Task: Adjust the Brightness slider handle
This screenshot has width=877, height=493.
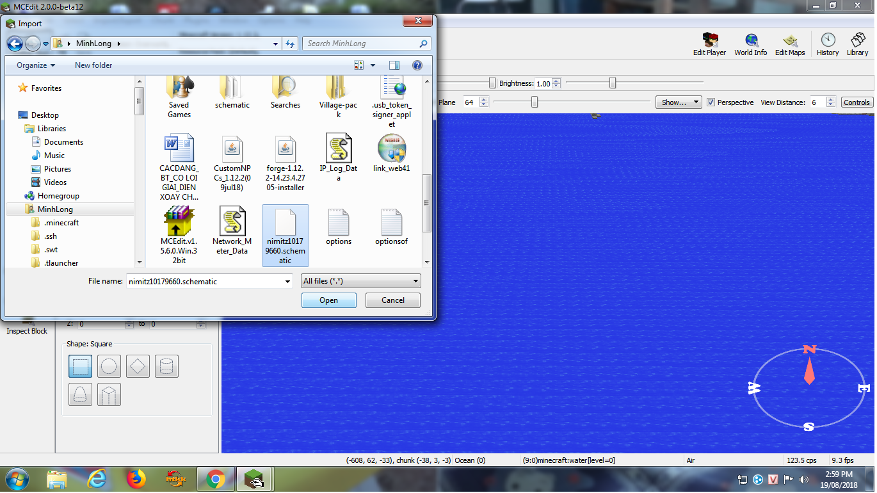Action: click(613, 83)
